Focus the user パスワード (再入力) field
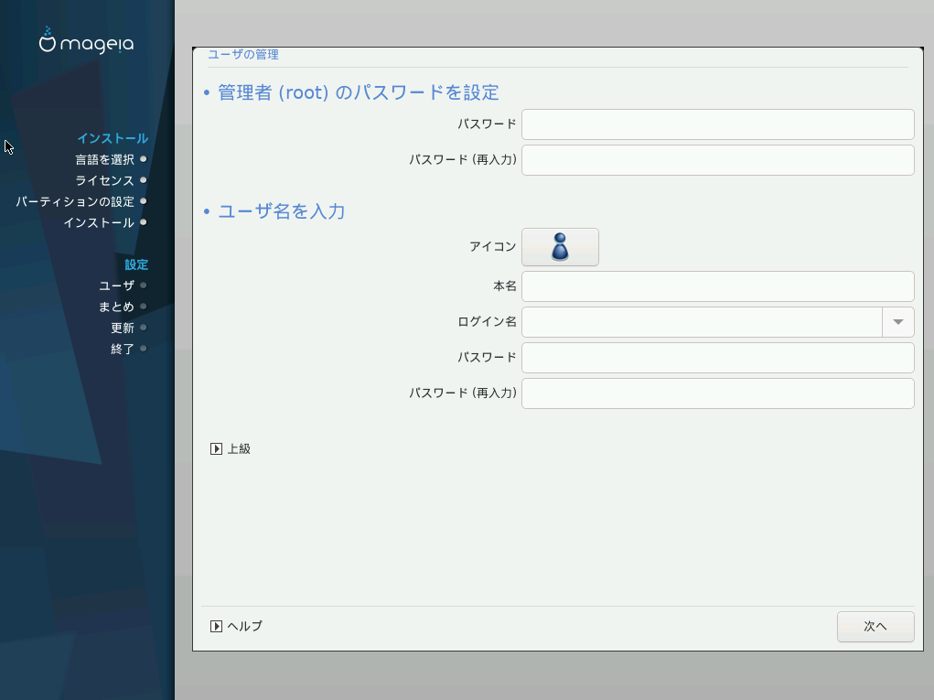Viewport: 934px width, 700px height. pos(717,393)
